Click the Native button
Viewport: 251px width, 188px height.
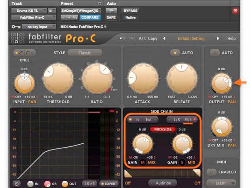coord(130,17)
